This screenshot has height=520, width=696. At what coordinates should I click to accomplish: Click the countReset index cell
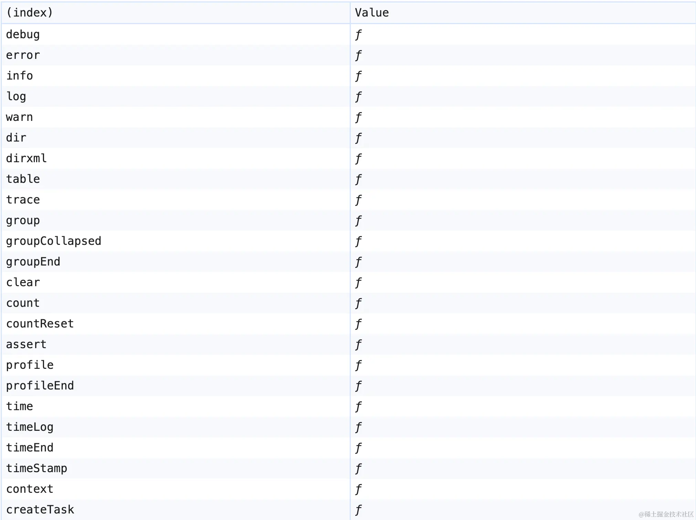tap(40, 324)
